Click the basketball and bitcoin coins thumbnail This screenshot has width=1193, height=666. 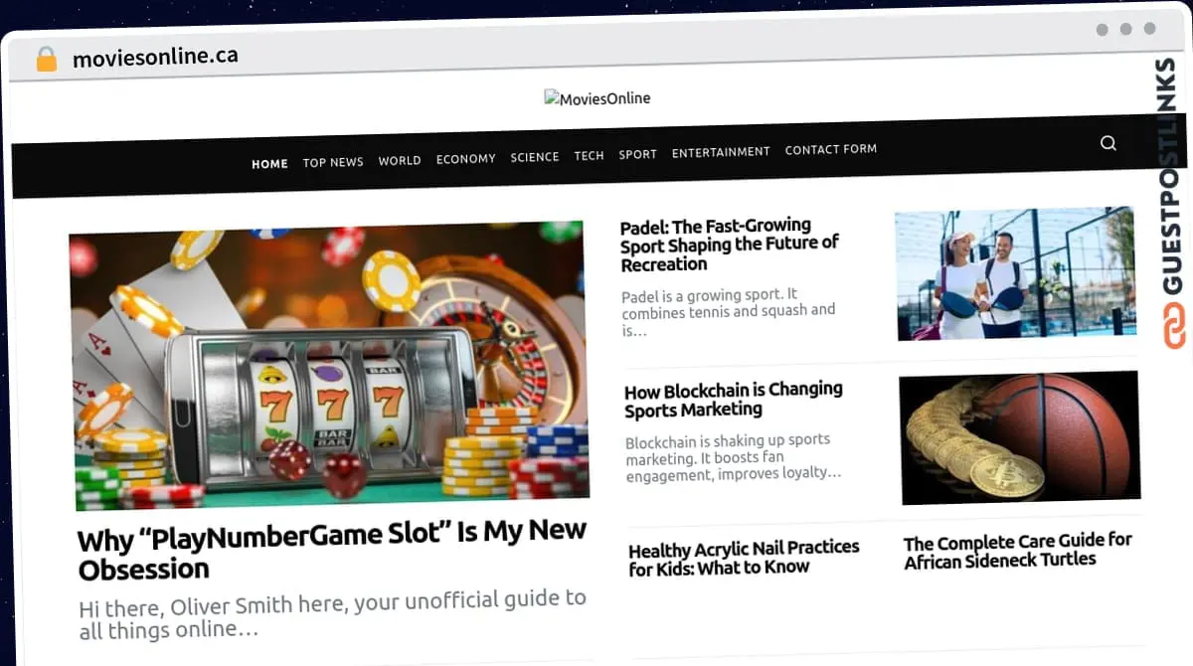click(x=1019, y=436)
